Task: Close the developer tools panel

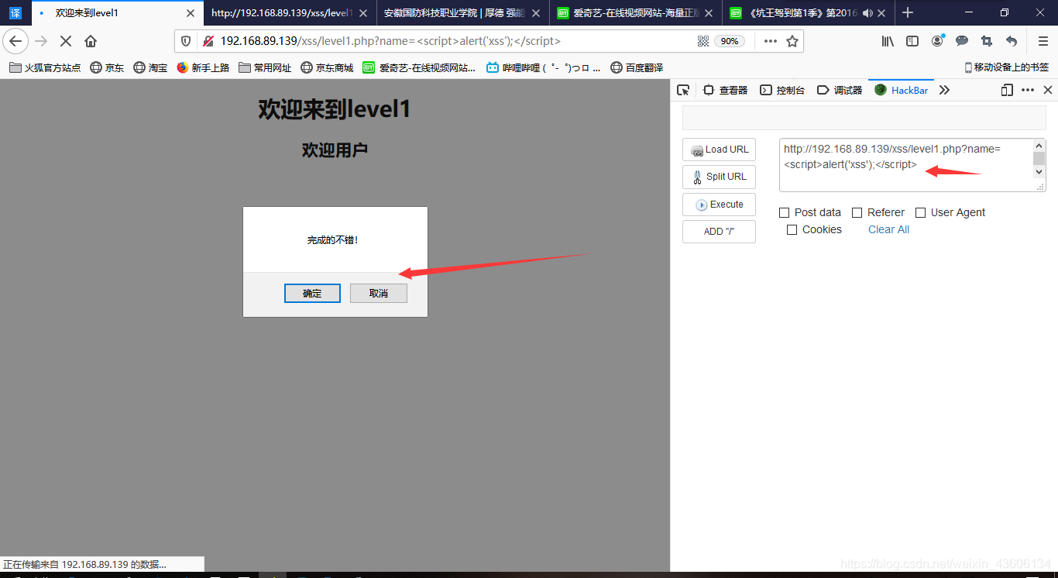Action: [x=1048, y=90]
